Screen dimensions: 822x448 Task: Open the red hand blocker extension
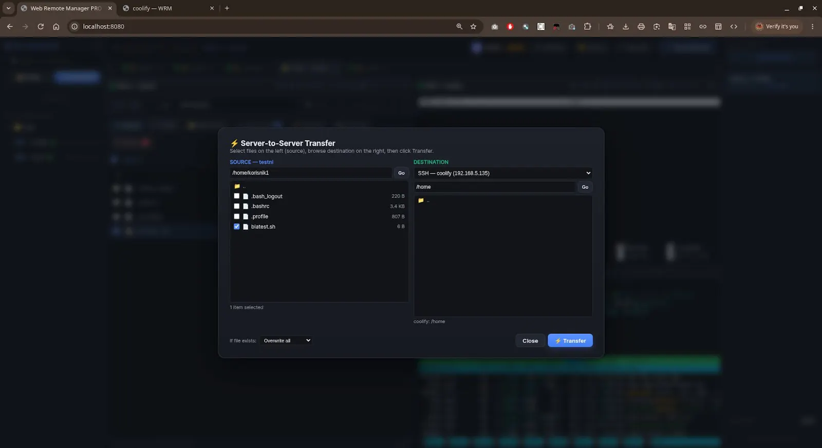pos(510,27)
